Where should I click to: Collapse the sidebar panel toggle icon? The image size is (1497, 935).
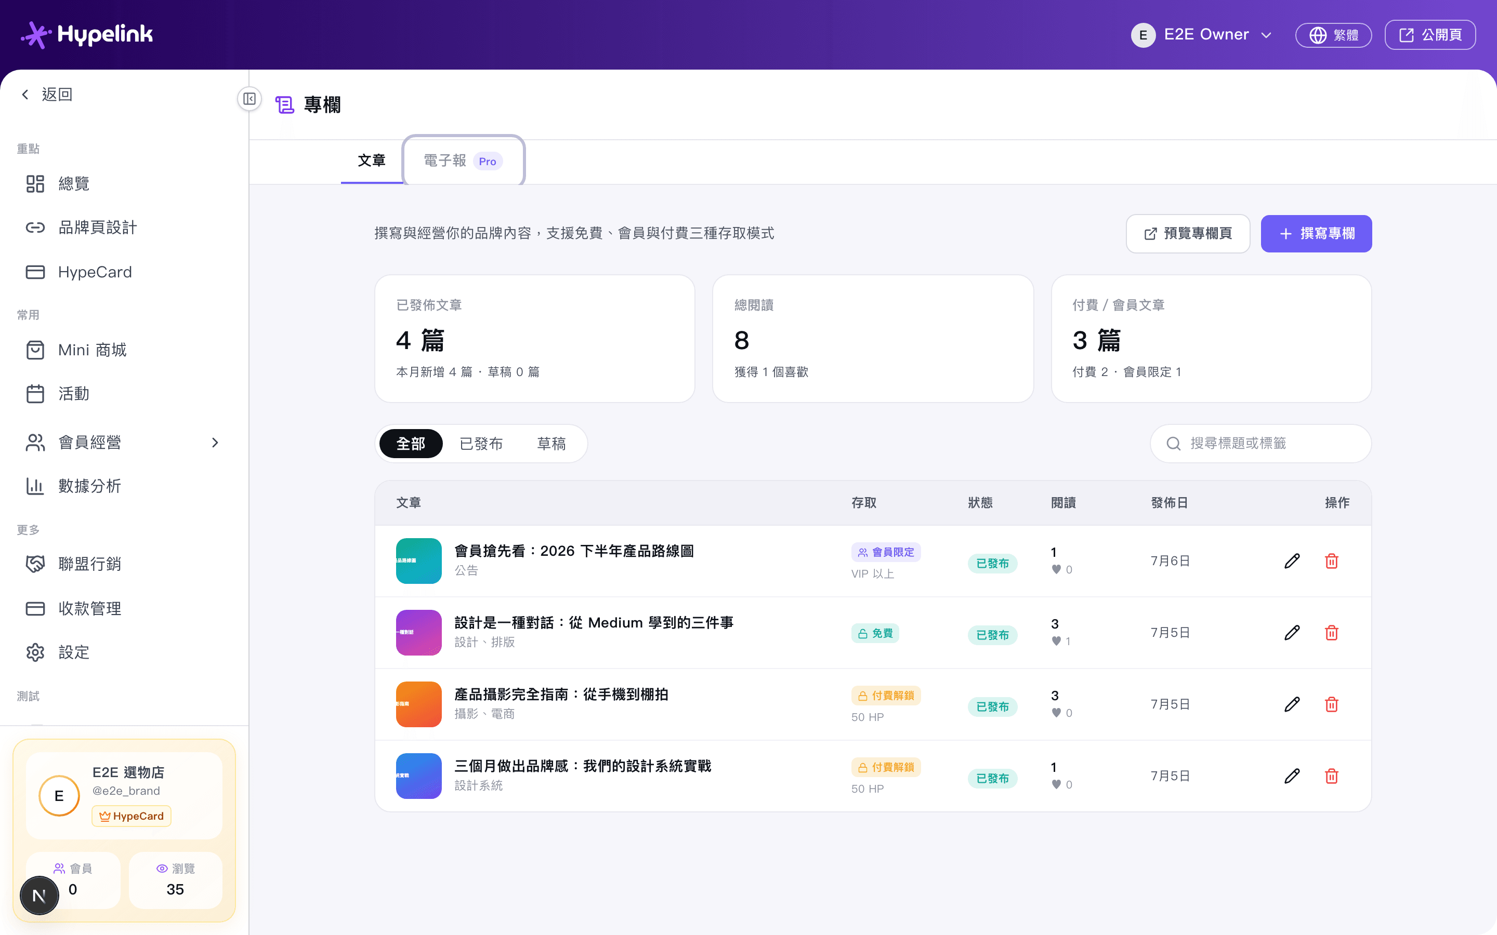tap(249, 99)
